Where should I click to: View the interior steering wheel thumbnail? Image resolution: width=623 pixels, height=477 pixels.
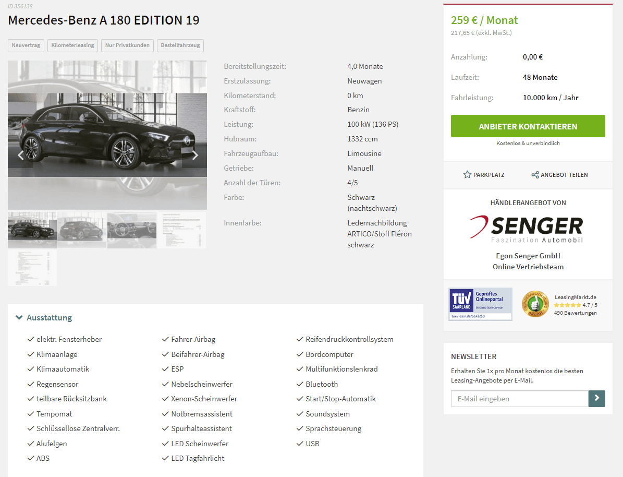132,230
